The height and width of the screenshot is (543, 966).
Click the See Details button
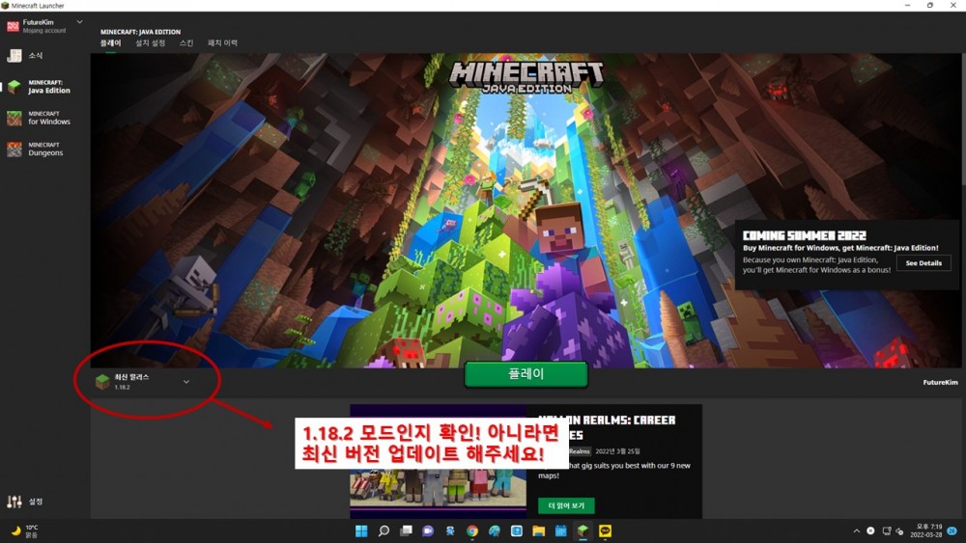923,263
